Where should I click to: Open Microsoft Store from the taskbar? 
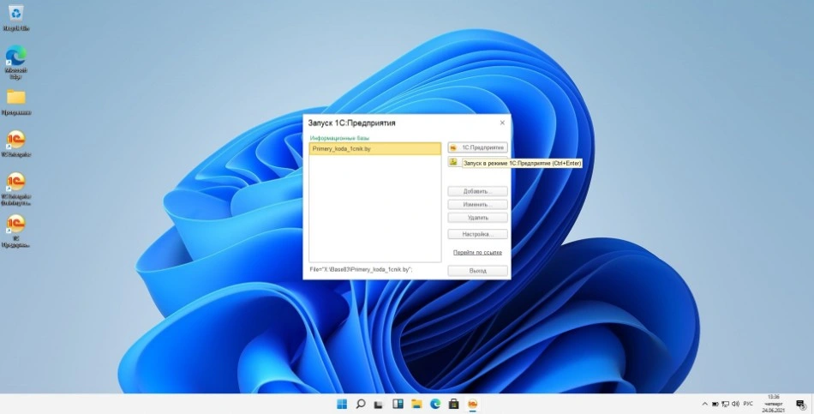click(453, 404)
